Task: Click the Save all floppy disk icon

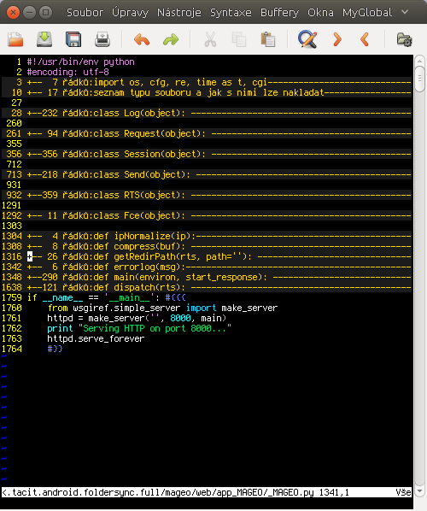Action: tap(73, 39)
